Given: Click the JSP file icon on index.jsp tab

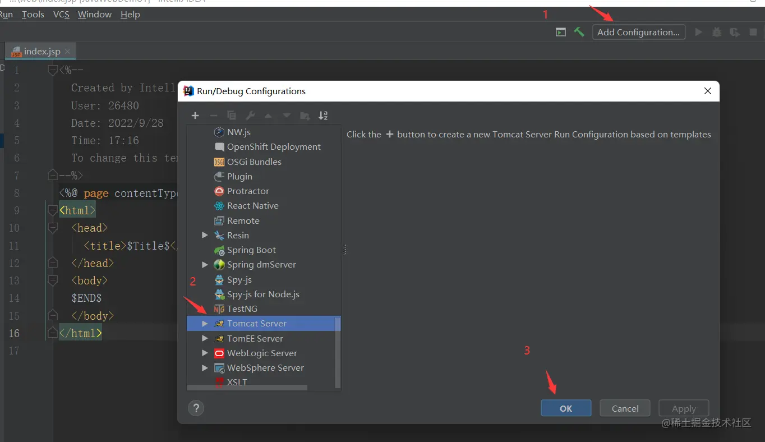Looking at the screenshot, I should [x=16, y=52].
